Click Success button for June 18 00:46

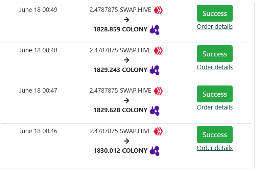pos(215,134)
